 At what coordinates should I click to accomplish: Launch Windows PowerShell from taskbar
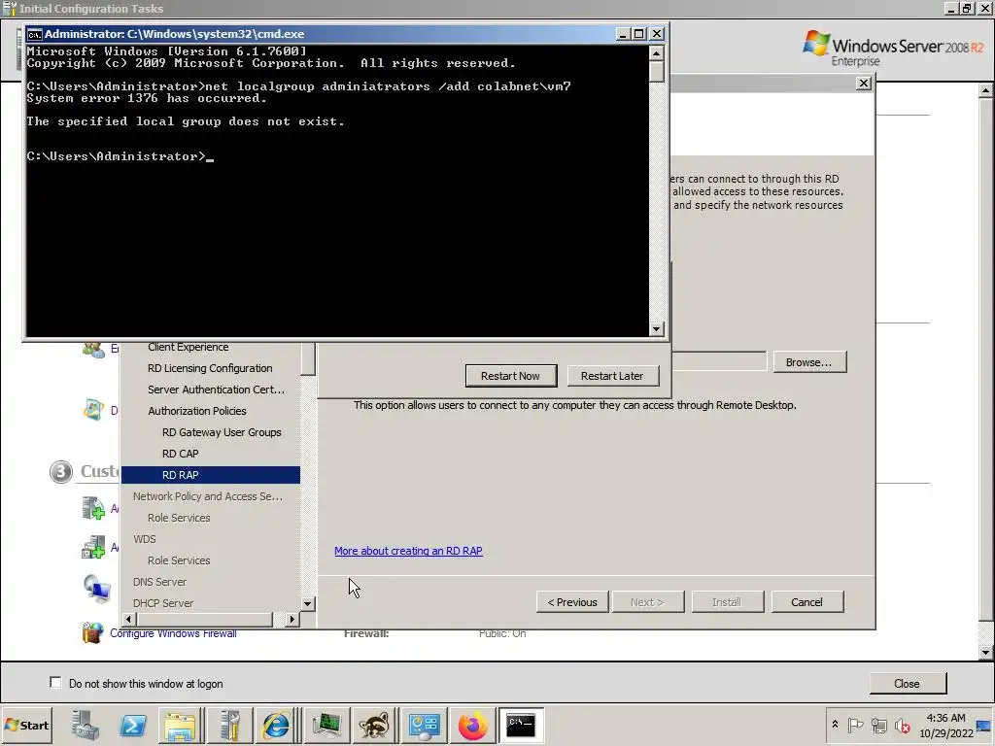(133, 725)
